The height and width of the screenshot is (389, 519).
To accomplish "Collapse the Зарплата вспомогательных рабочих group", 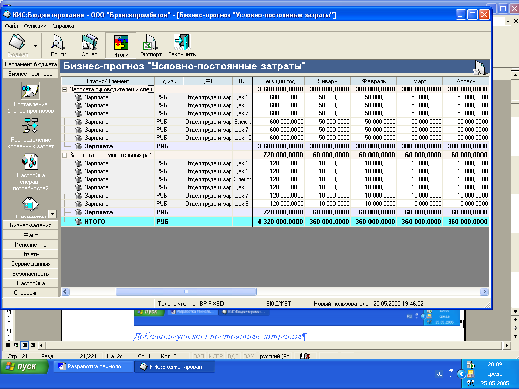I will click(65, 155).
